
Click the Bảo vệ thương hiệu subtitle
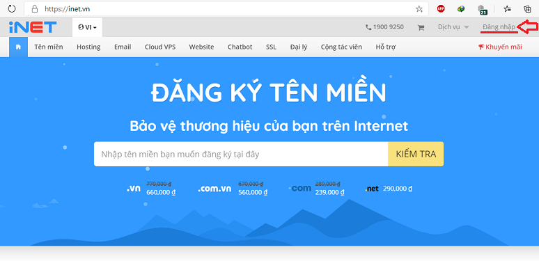(x=269, y=126)
